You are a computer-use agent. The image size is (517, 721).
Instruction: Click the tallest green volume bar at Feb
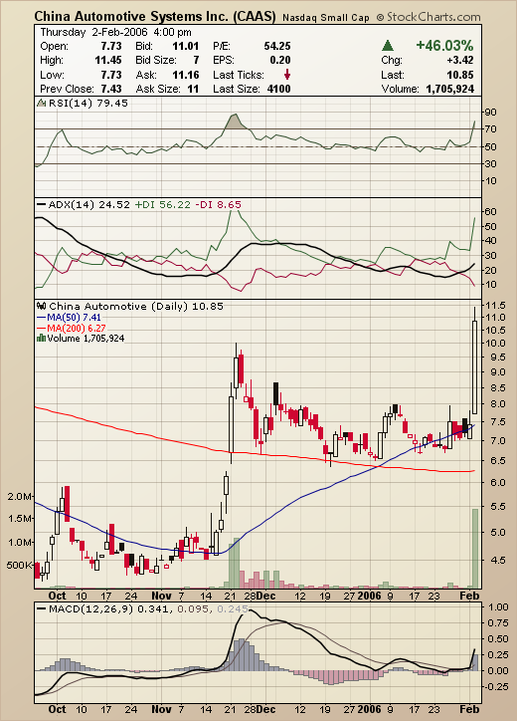tap(475, 549)
